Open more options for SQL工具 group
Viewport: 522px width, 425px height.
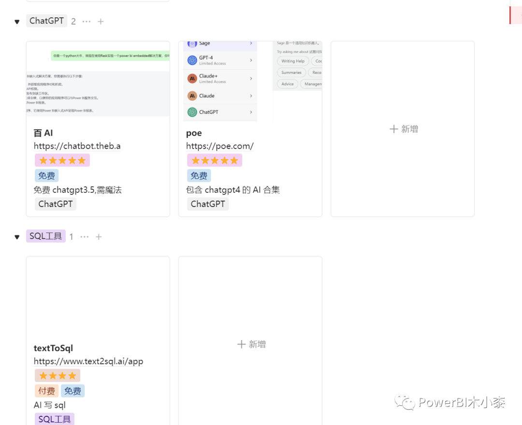(x=85, y=236)
